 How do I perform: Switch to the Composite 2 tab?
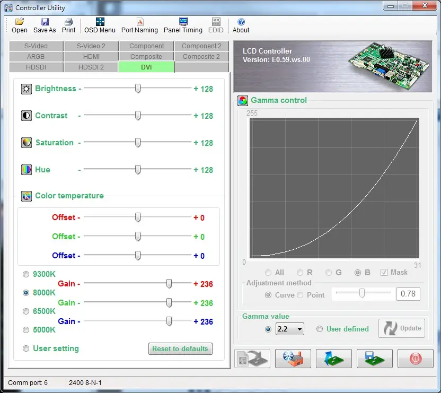[201, 57]
